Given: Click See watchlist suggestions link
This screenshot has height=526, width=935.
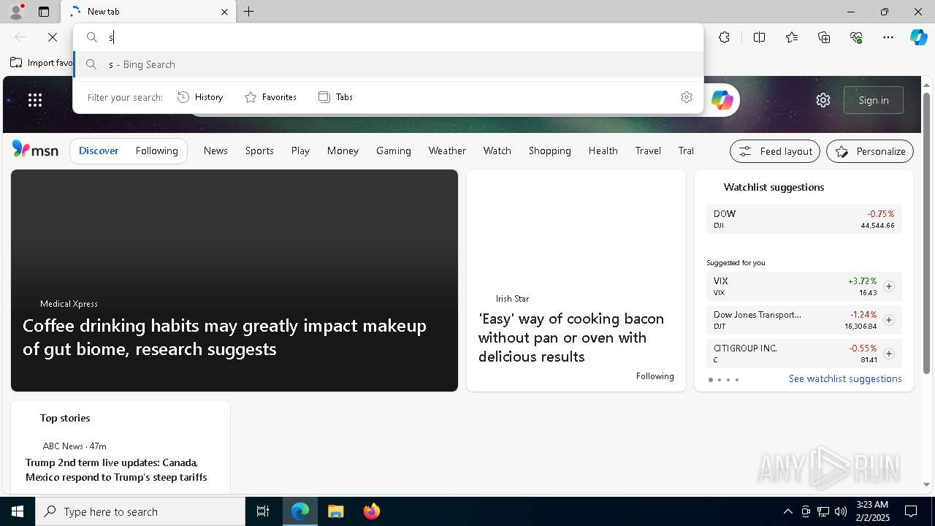Looking at the screenshot, I should click(x=845, y=378).
